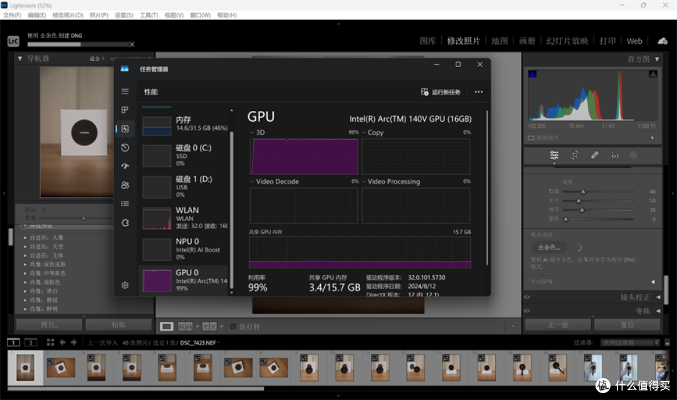Toggle before/after YY view button
Viewport: 677px width, 400px height.
[209, 326]
